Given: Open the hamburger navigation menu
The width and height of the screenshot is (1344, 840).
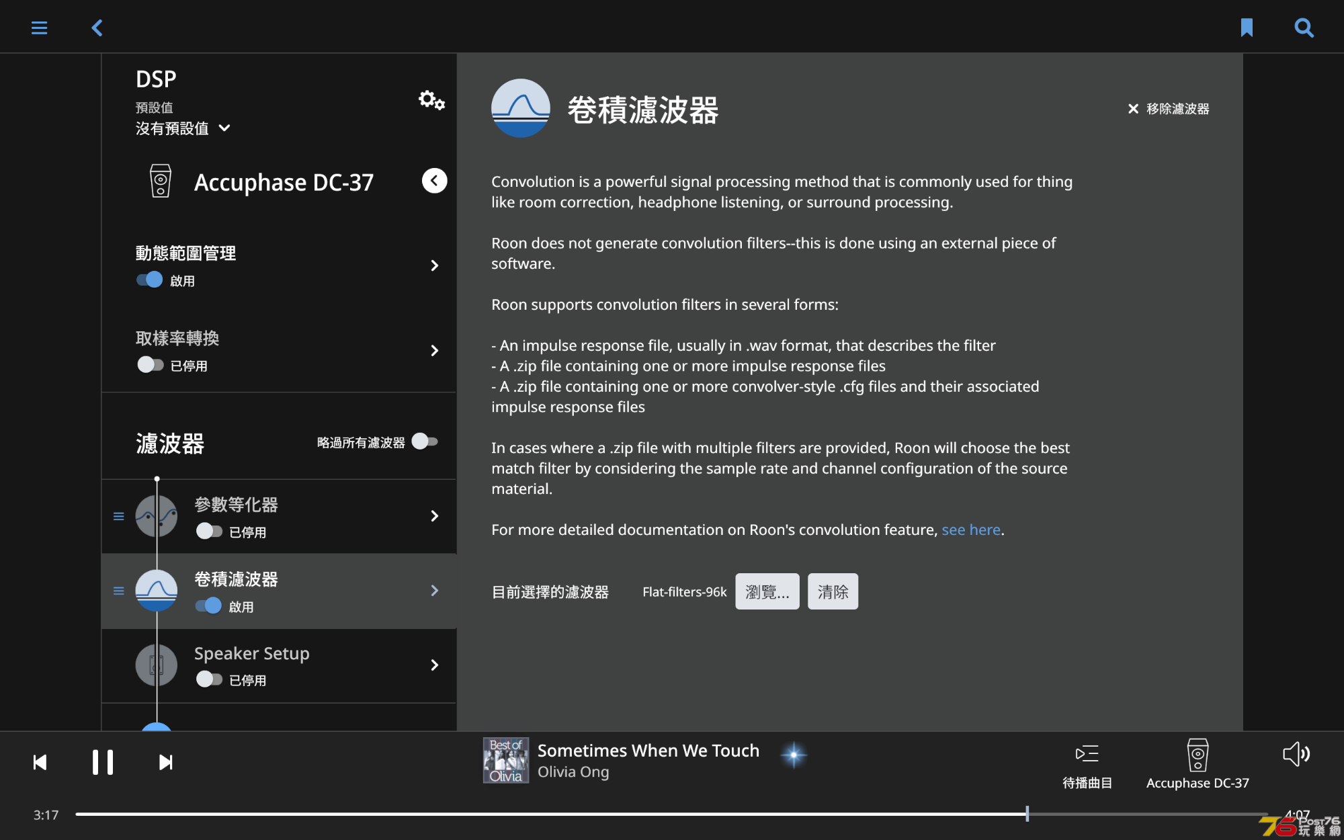Looking at the screenshot, I should point(39,28).
